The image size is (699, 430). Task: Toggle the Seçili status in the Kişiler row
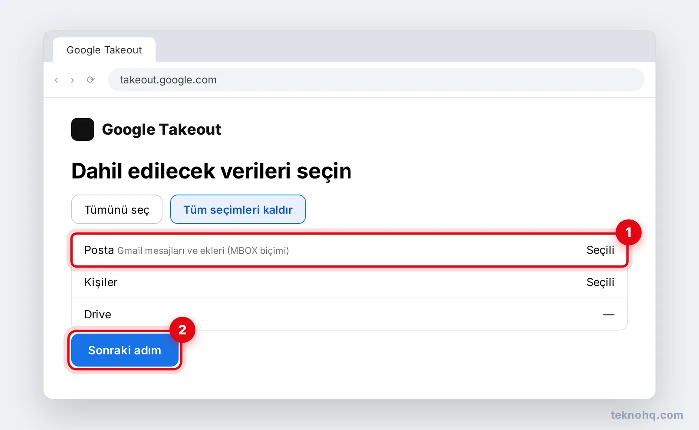[x=600, y=282]
